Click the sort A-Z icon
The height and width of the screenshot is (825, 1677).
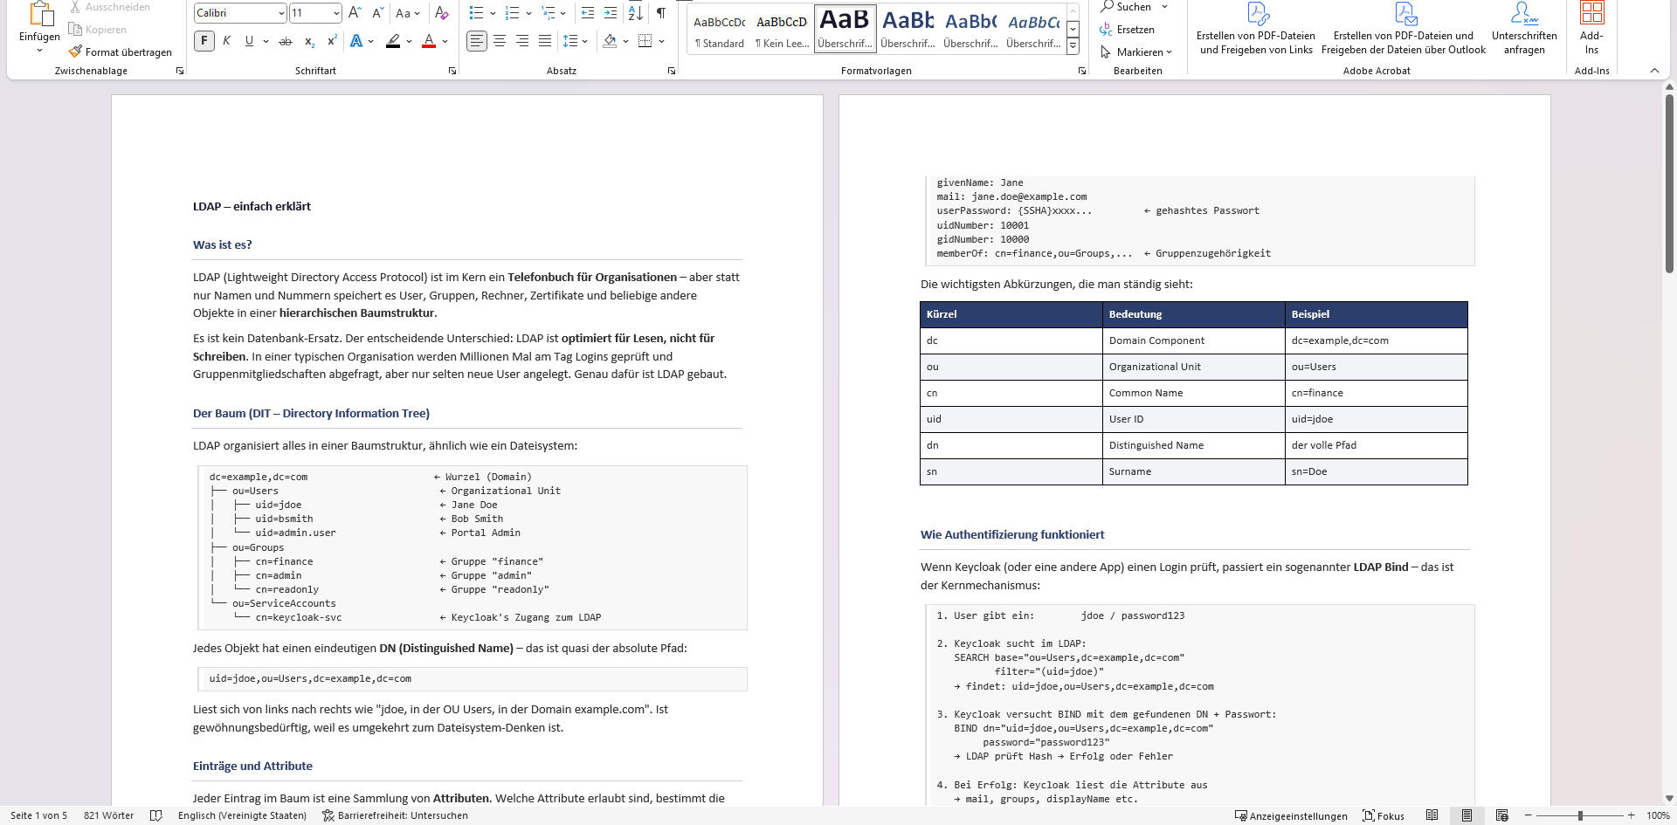coord(636,13)
